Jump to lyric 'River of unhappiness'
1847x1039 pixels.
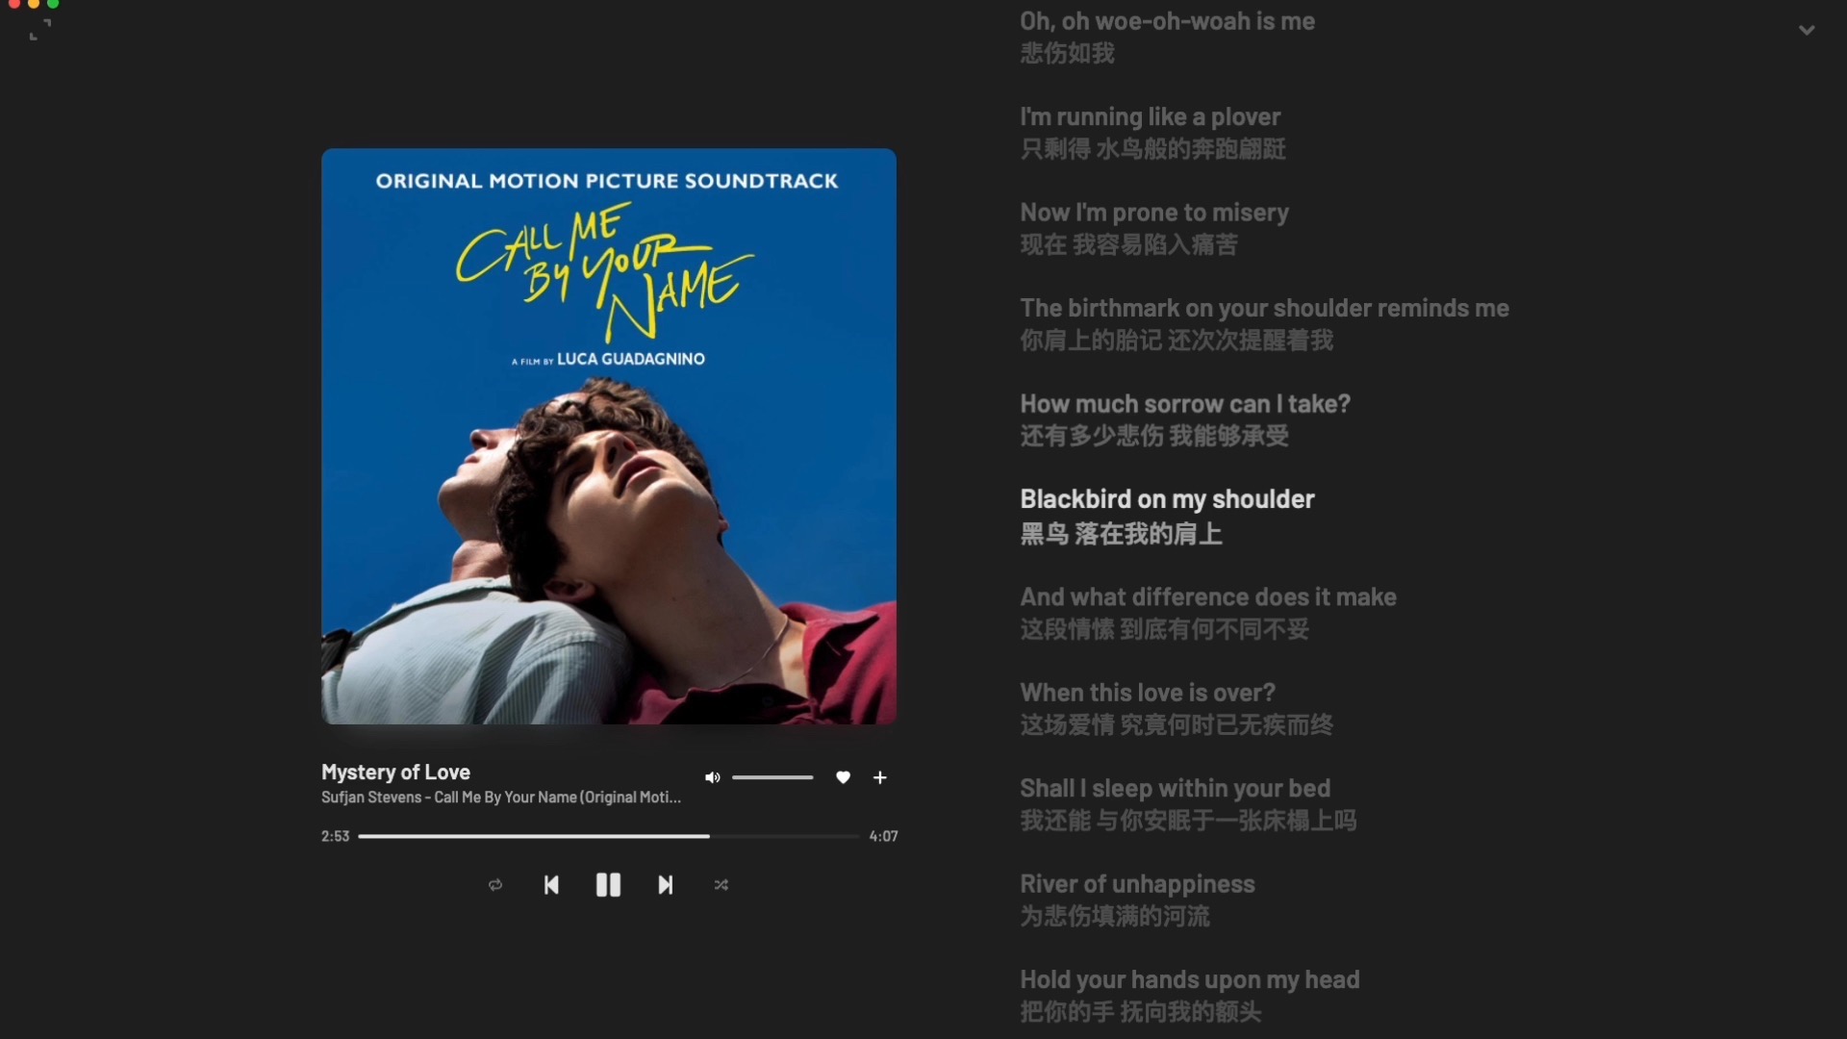[x=1137, y=884]
